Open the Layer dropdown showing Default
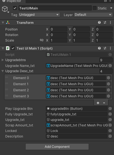Screen dimensions: 114x155 (x=93, y=15)
